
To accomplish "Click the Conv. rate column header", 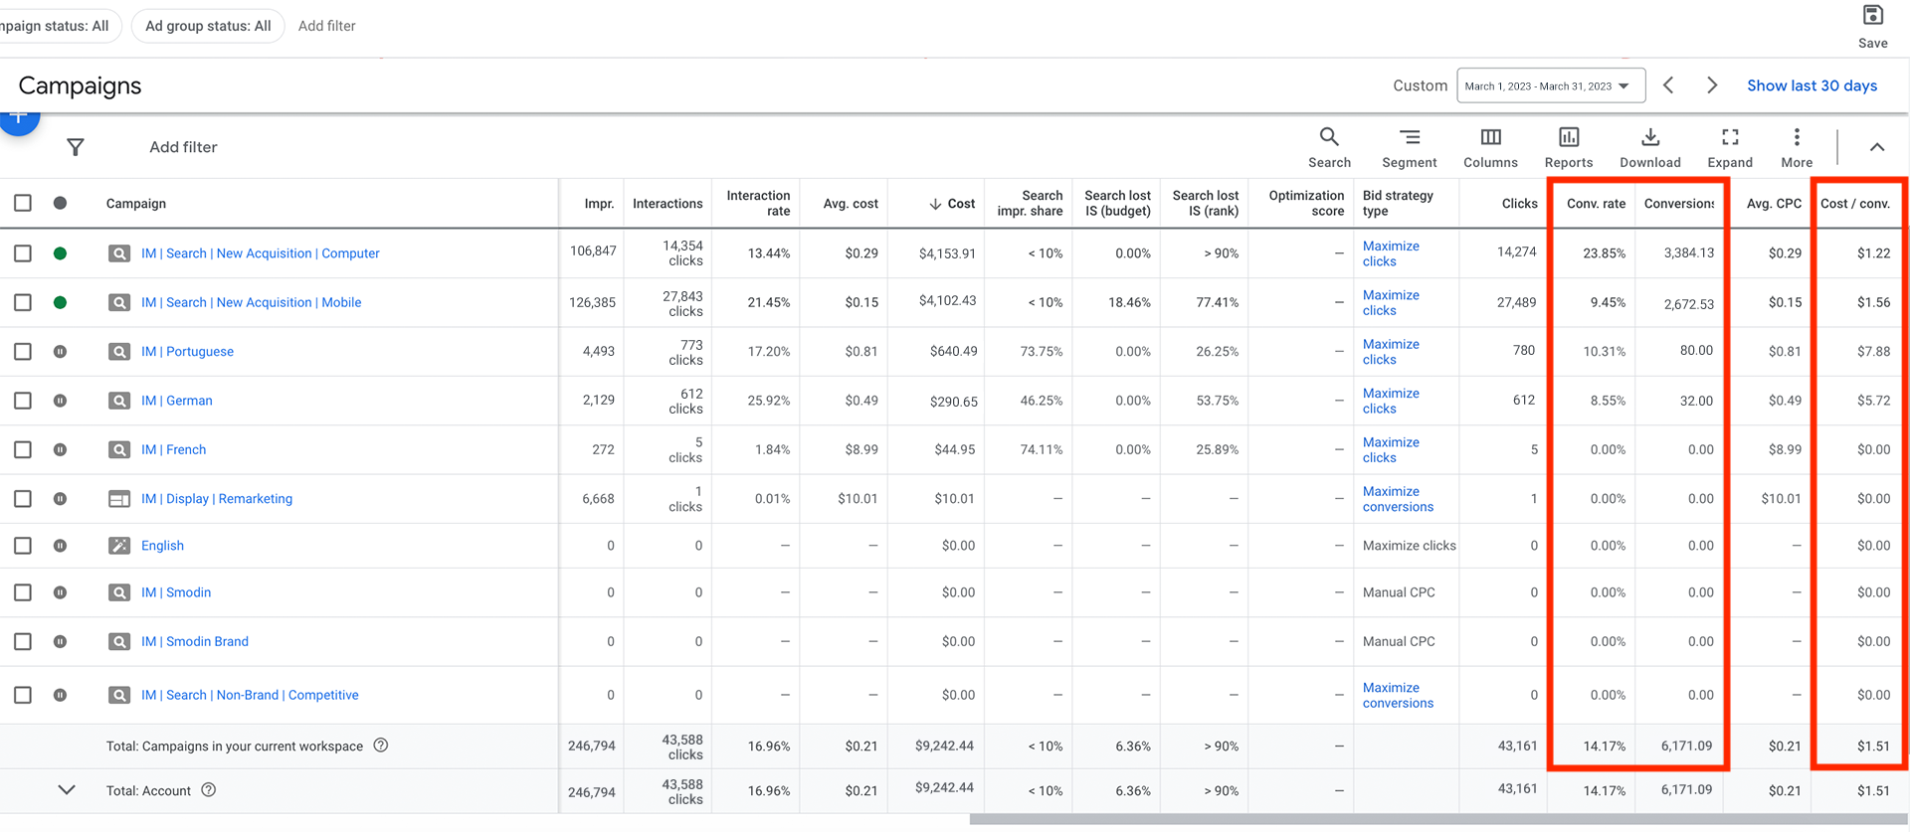I will (1595, 204).
